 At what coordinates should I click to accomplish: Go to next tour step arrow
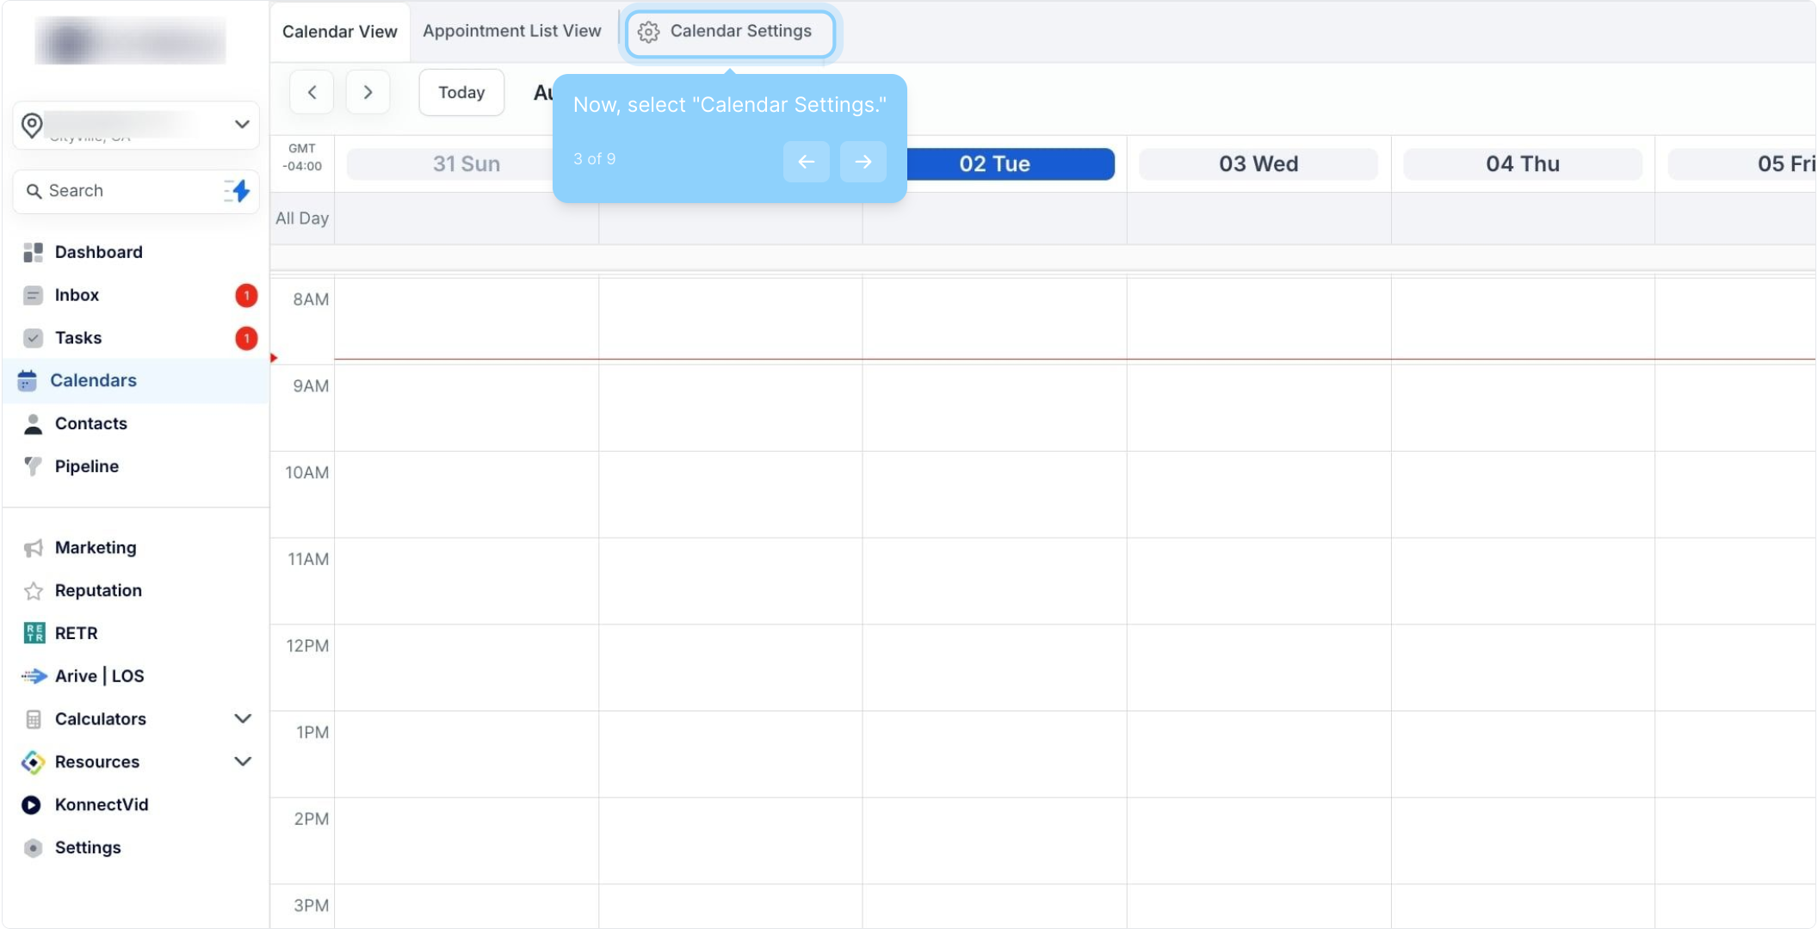point(863,161)
